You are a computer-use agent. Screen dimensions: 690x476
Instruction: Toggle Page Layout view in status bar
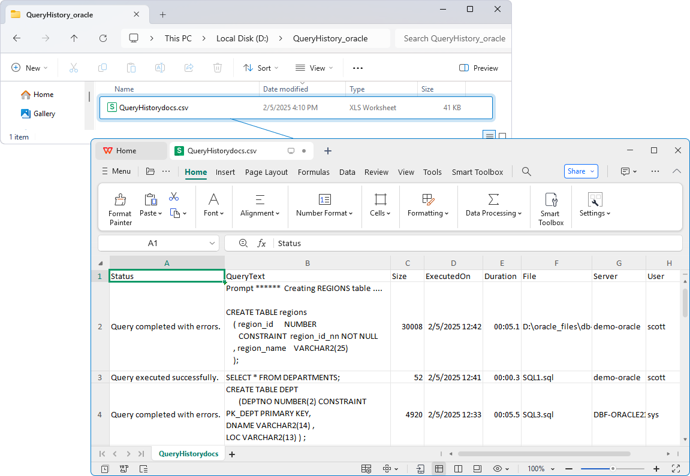click(477, 469)
